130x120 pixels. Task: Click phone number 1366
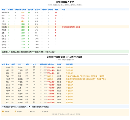click(x=13, y=70)
